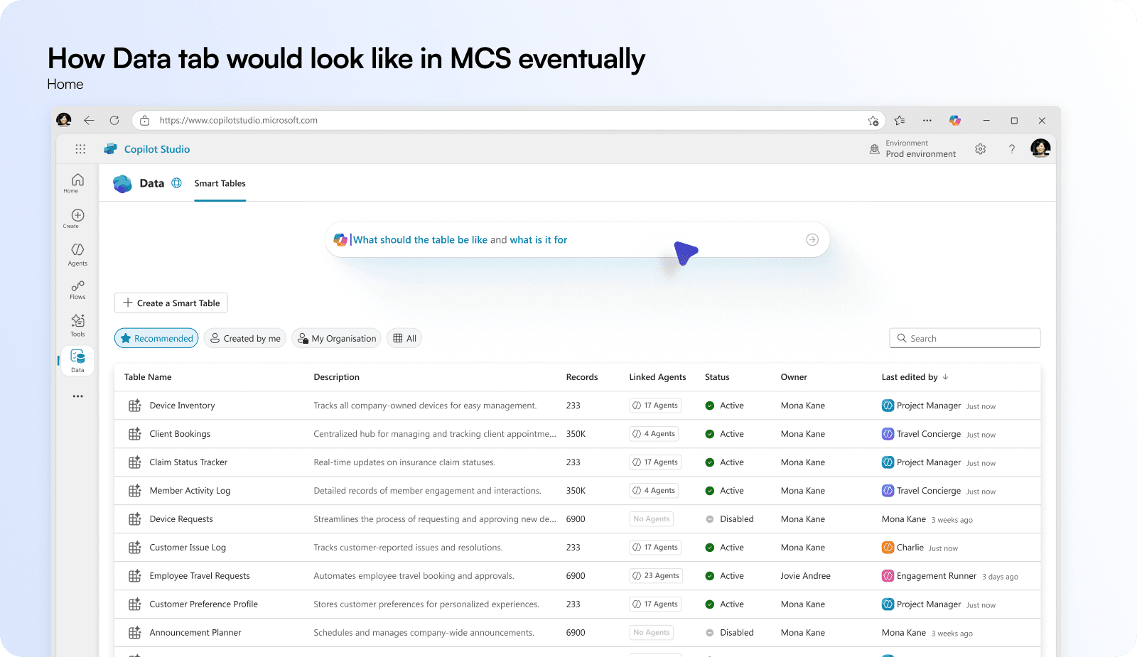Show more sidebar options ellipsis
Screen dimensions: 1137x657
click(77, 396)
